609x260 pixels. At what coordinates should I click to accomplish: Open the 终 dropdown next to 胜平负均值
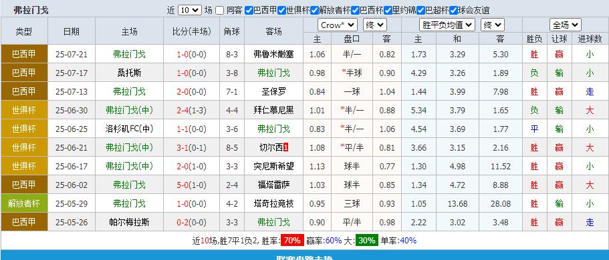coord(493,25)
